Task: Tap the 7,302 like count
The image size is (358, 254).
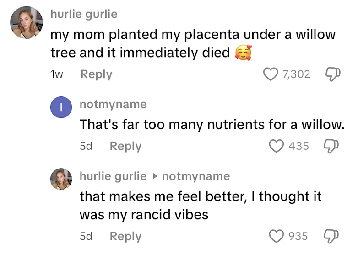Action: (x=297, y=74)
